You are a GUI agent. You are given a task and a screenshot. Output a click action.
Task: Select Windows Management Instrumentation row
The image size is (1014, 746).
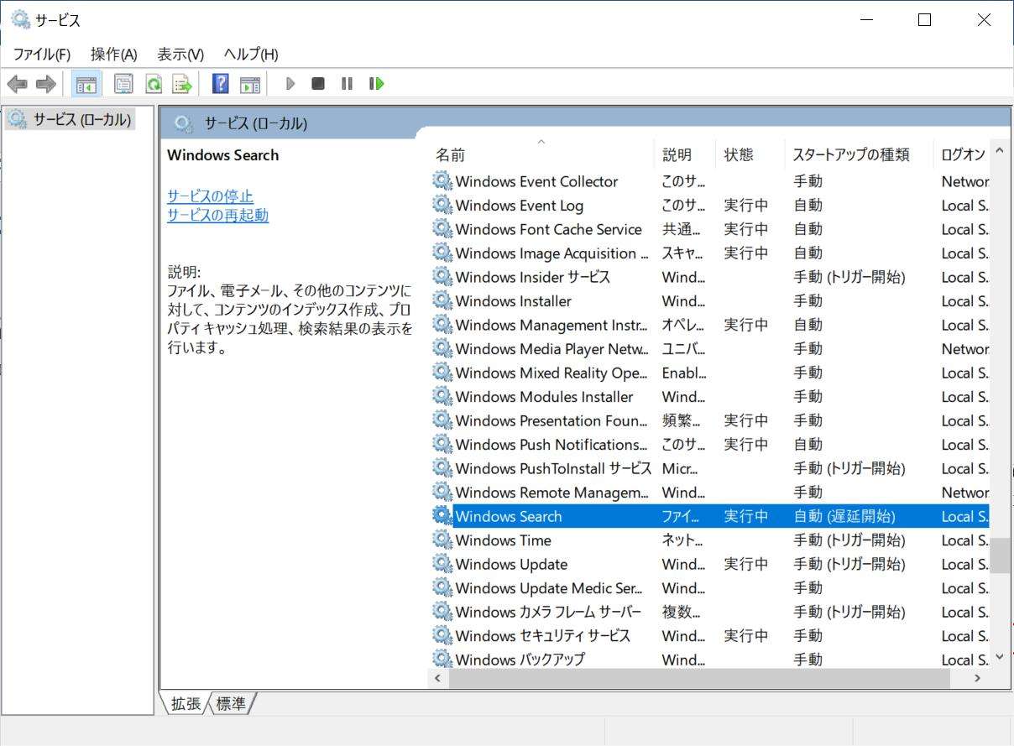point(710,325)
